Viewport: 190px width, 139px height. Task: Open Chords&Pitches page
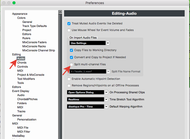[27, 99]
